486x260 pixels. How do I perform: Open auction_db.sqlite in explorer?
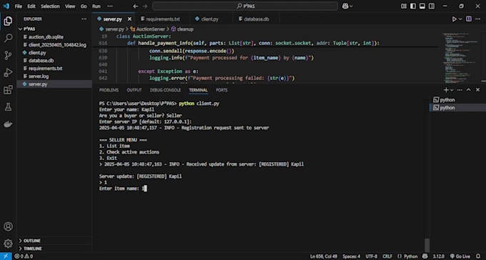tap(46, 37)
